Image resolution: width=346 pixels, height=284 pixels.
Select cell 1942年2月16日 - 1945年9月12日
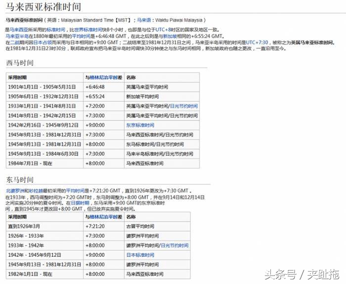coord(44,125)
